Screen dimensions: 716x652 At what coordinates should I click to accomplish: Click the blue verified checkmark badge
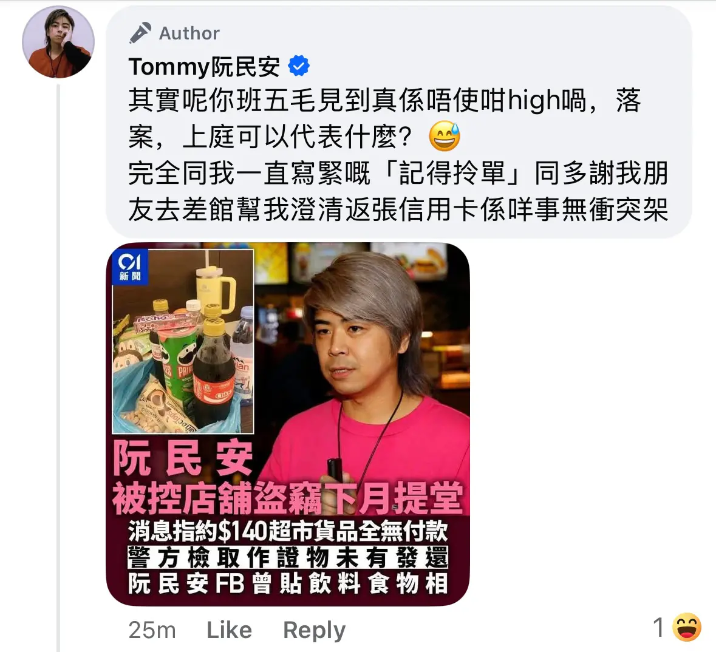[299, 66]
